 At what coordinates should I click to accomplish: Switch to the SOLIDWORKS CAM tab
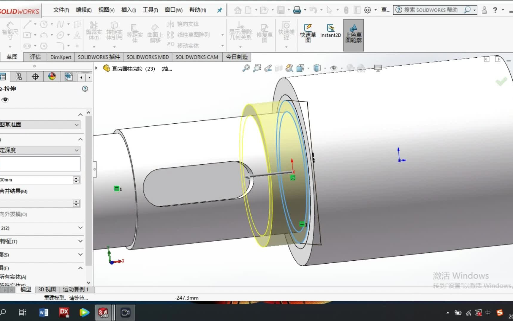[x=197, y=57]
